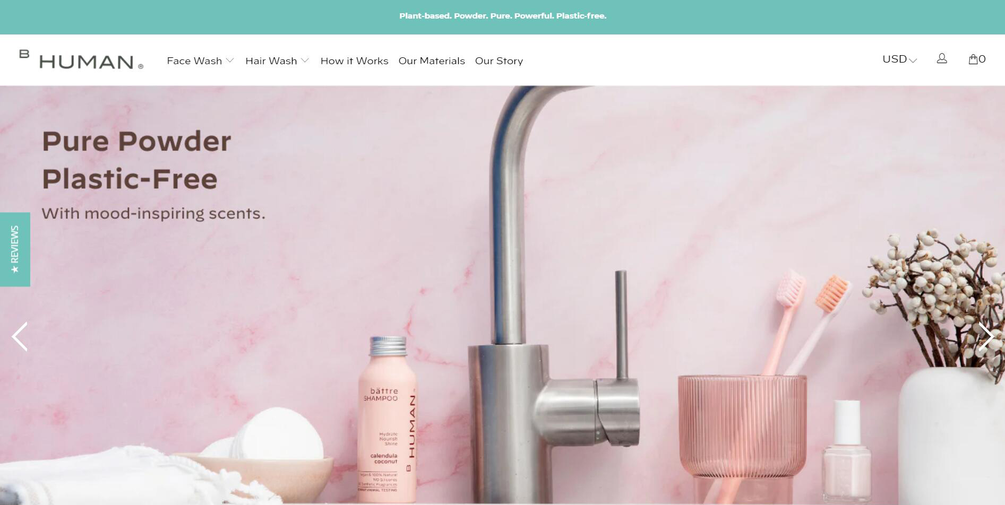
Task: Expand the Hair Wash menu
Action: 277,61
